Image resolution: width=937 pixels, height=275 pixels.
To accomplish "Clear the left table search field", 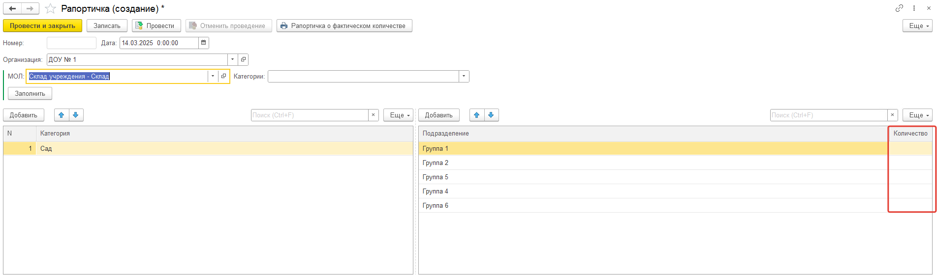I will point(374,115).
